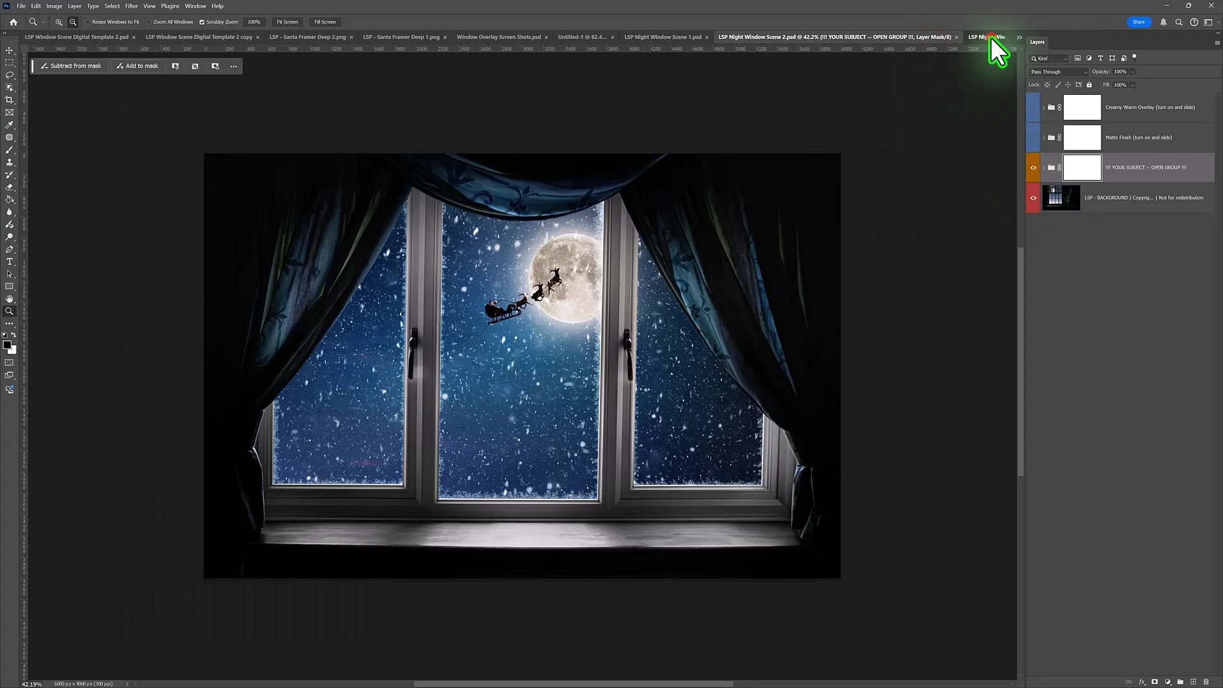Select the Hand tool

pyautogui.click(x=10, y=299)
